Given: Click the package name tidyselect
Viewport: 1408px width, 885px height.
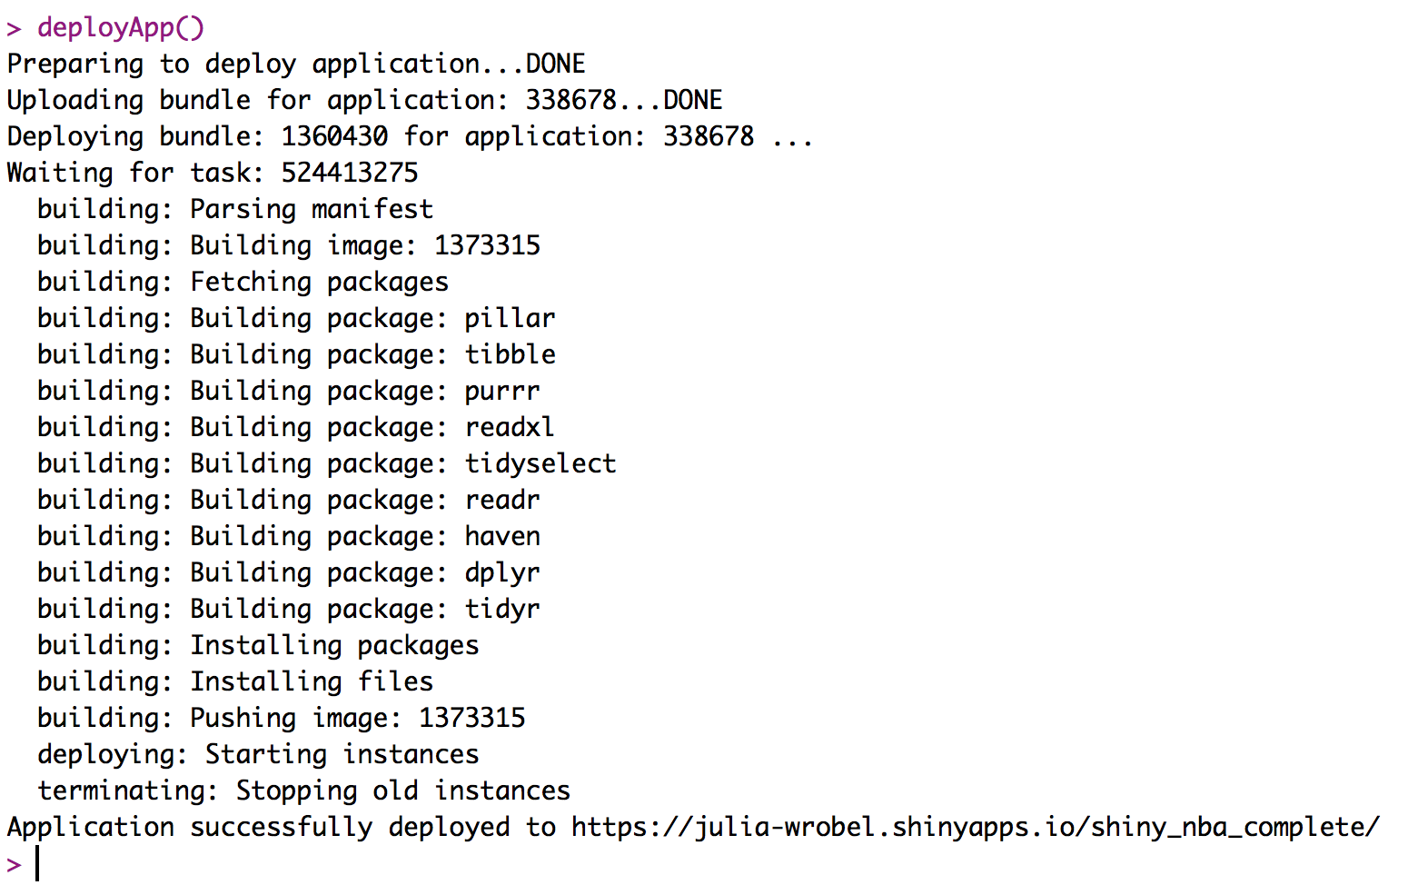Looking at the screenshot, I should pos(540,463).
